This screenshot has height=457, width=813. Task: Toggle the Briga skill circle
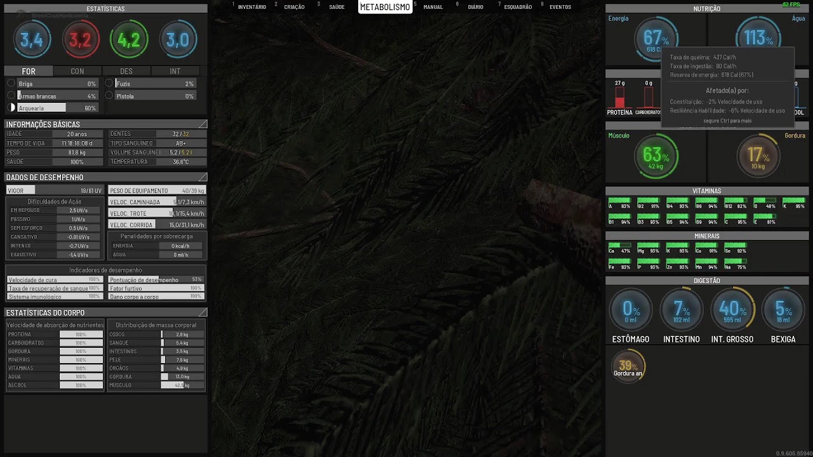coord(11,83)
